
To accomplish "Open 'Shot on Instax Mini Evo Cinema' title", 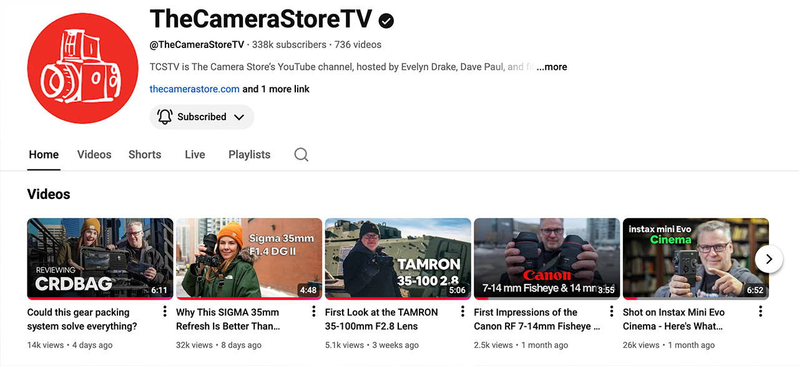I will pyautogui.click(x=674, y=319).
